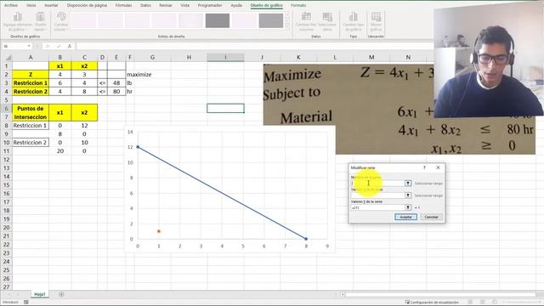The width and height of the screenshot is (544, 306).
Task: Open Agregar elemento de gráfico menu
Action: point(18,21)
